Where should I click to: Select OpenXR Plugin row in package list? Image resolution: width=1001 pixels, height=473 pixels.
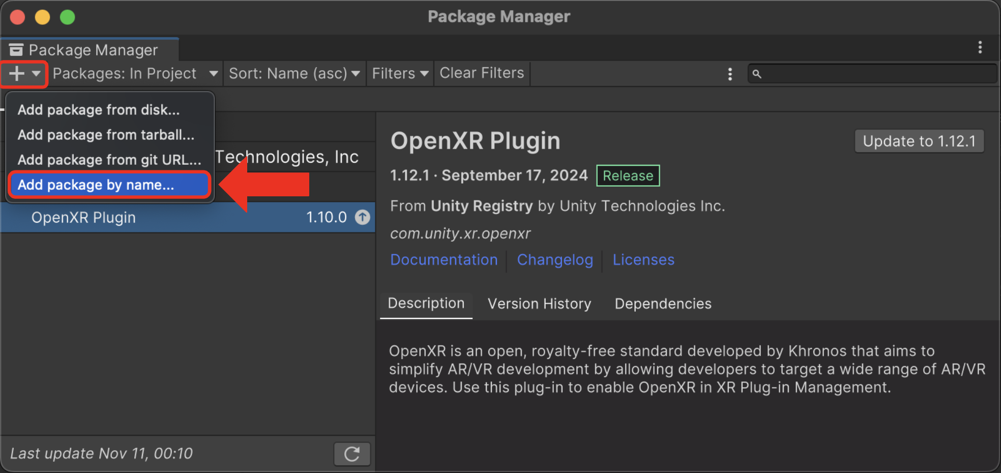[188, 218]
